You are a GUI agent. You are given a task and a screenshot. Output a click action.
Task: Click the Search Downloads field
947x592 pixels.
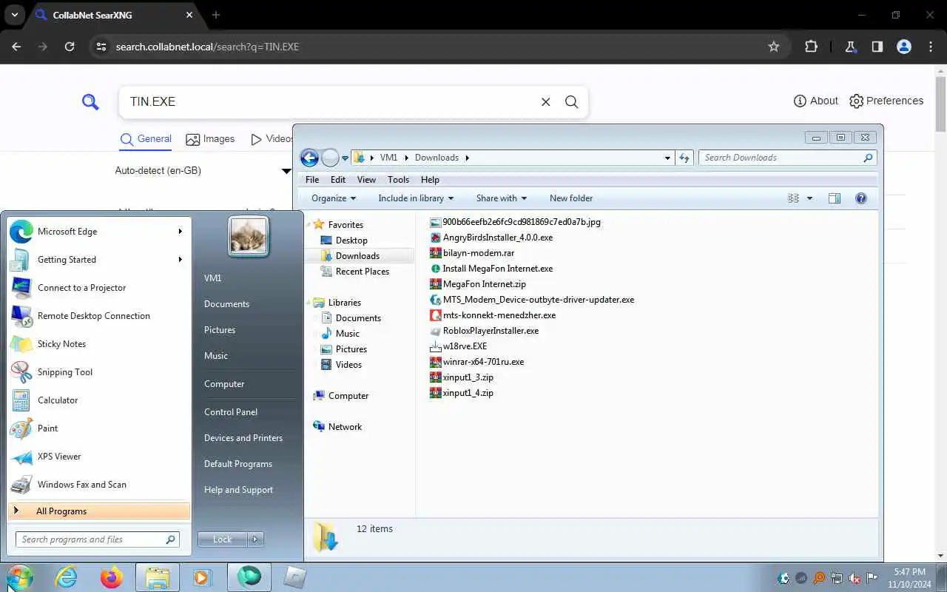point(788,158)
